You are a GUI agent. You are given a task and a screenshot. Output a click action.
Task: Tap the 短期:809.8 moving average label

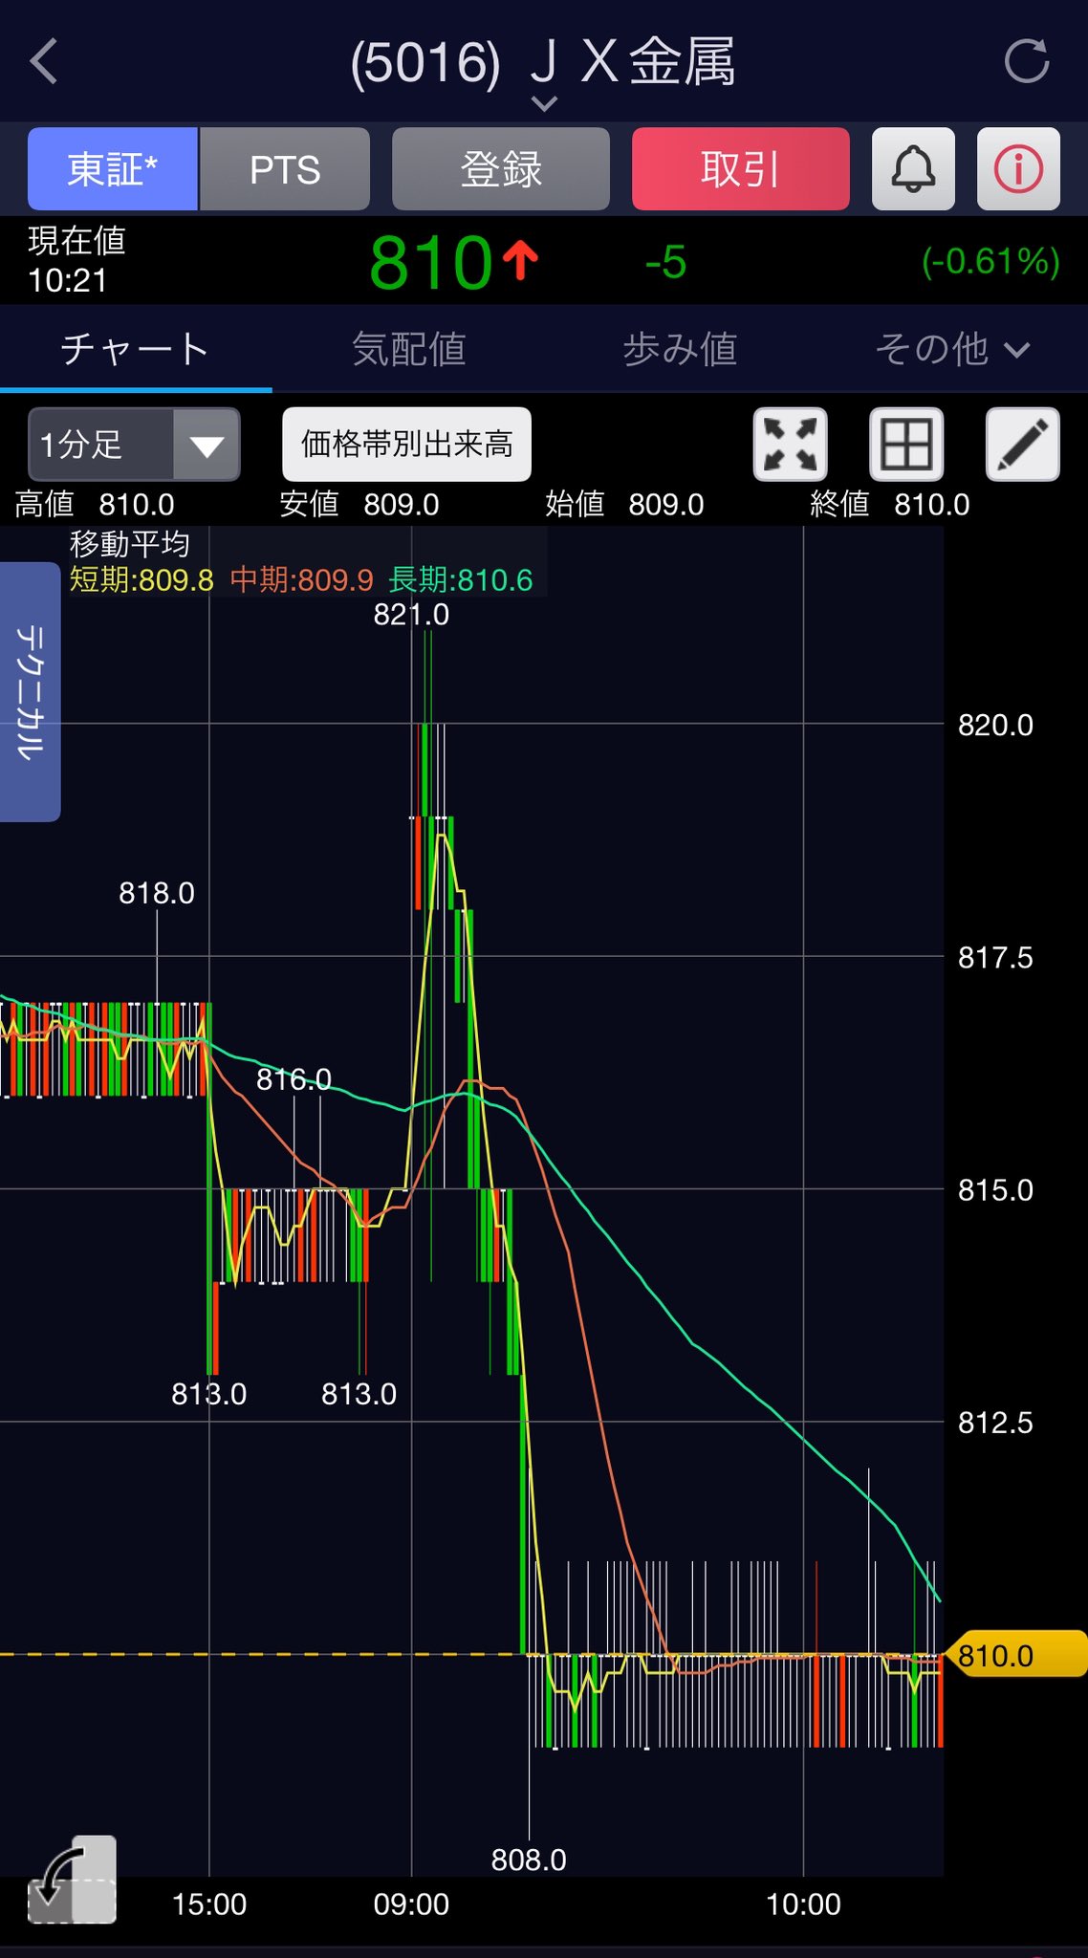(x=141, y=580)
